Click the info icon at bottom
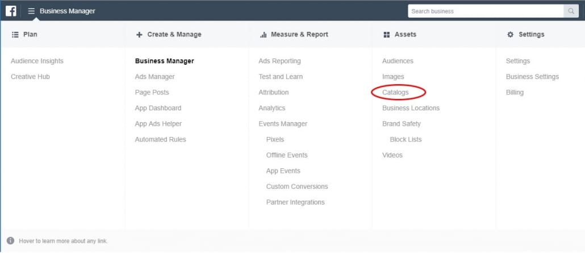 pos(10,241)
